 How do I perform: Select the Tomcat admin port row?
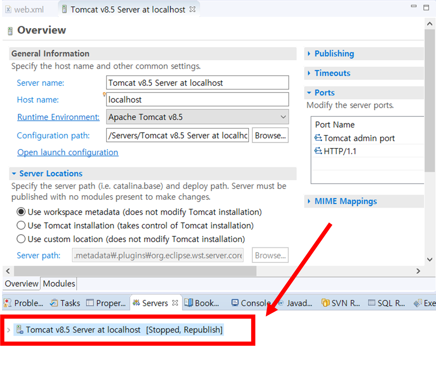368,138
